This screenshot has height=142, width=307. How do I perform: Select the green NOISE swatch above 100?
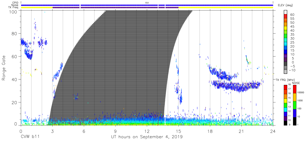point(294,105)
